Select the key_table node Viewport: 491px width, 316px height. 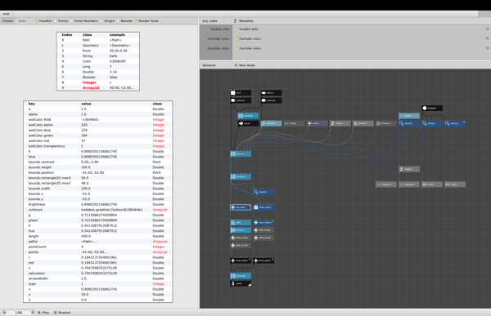click(x=241, y=207)
